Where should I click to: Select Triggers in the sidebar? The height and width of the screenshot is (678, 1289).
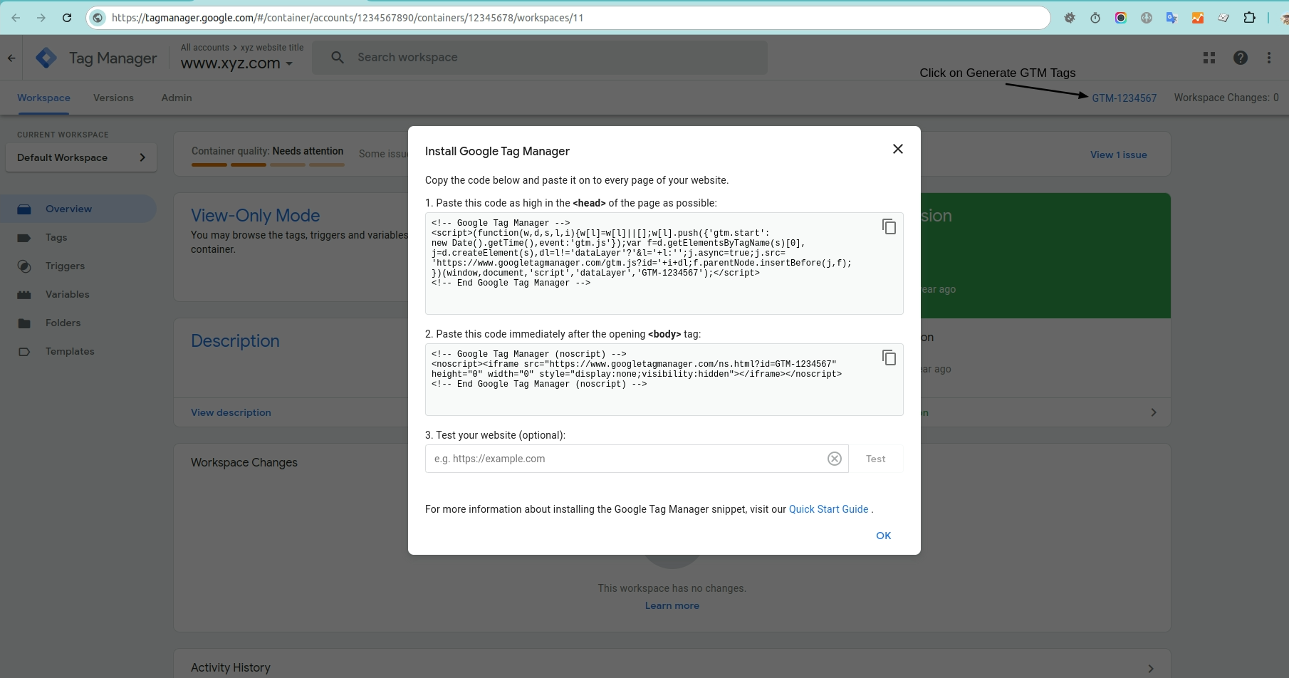tap(65, 266)
